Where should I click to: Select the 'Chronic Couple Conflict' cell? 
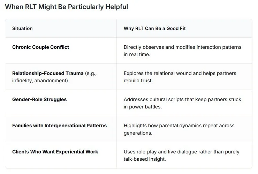click(x=40, y=47)
